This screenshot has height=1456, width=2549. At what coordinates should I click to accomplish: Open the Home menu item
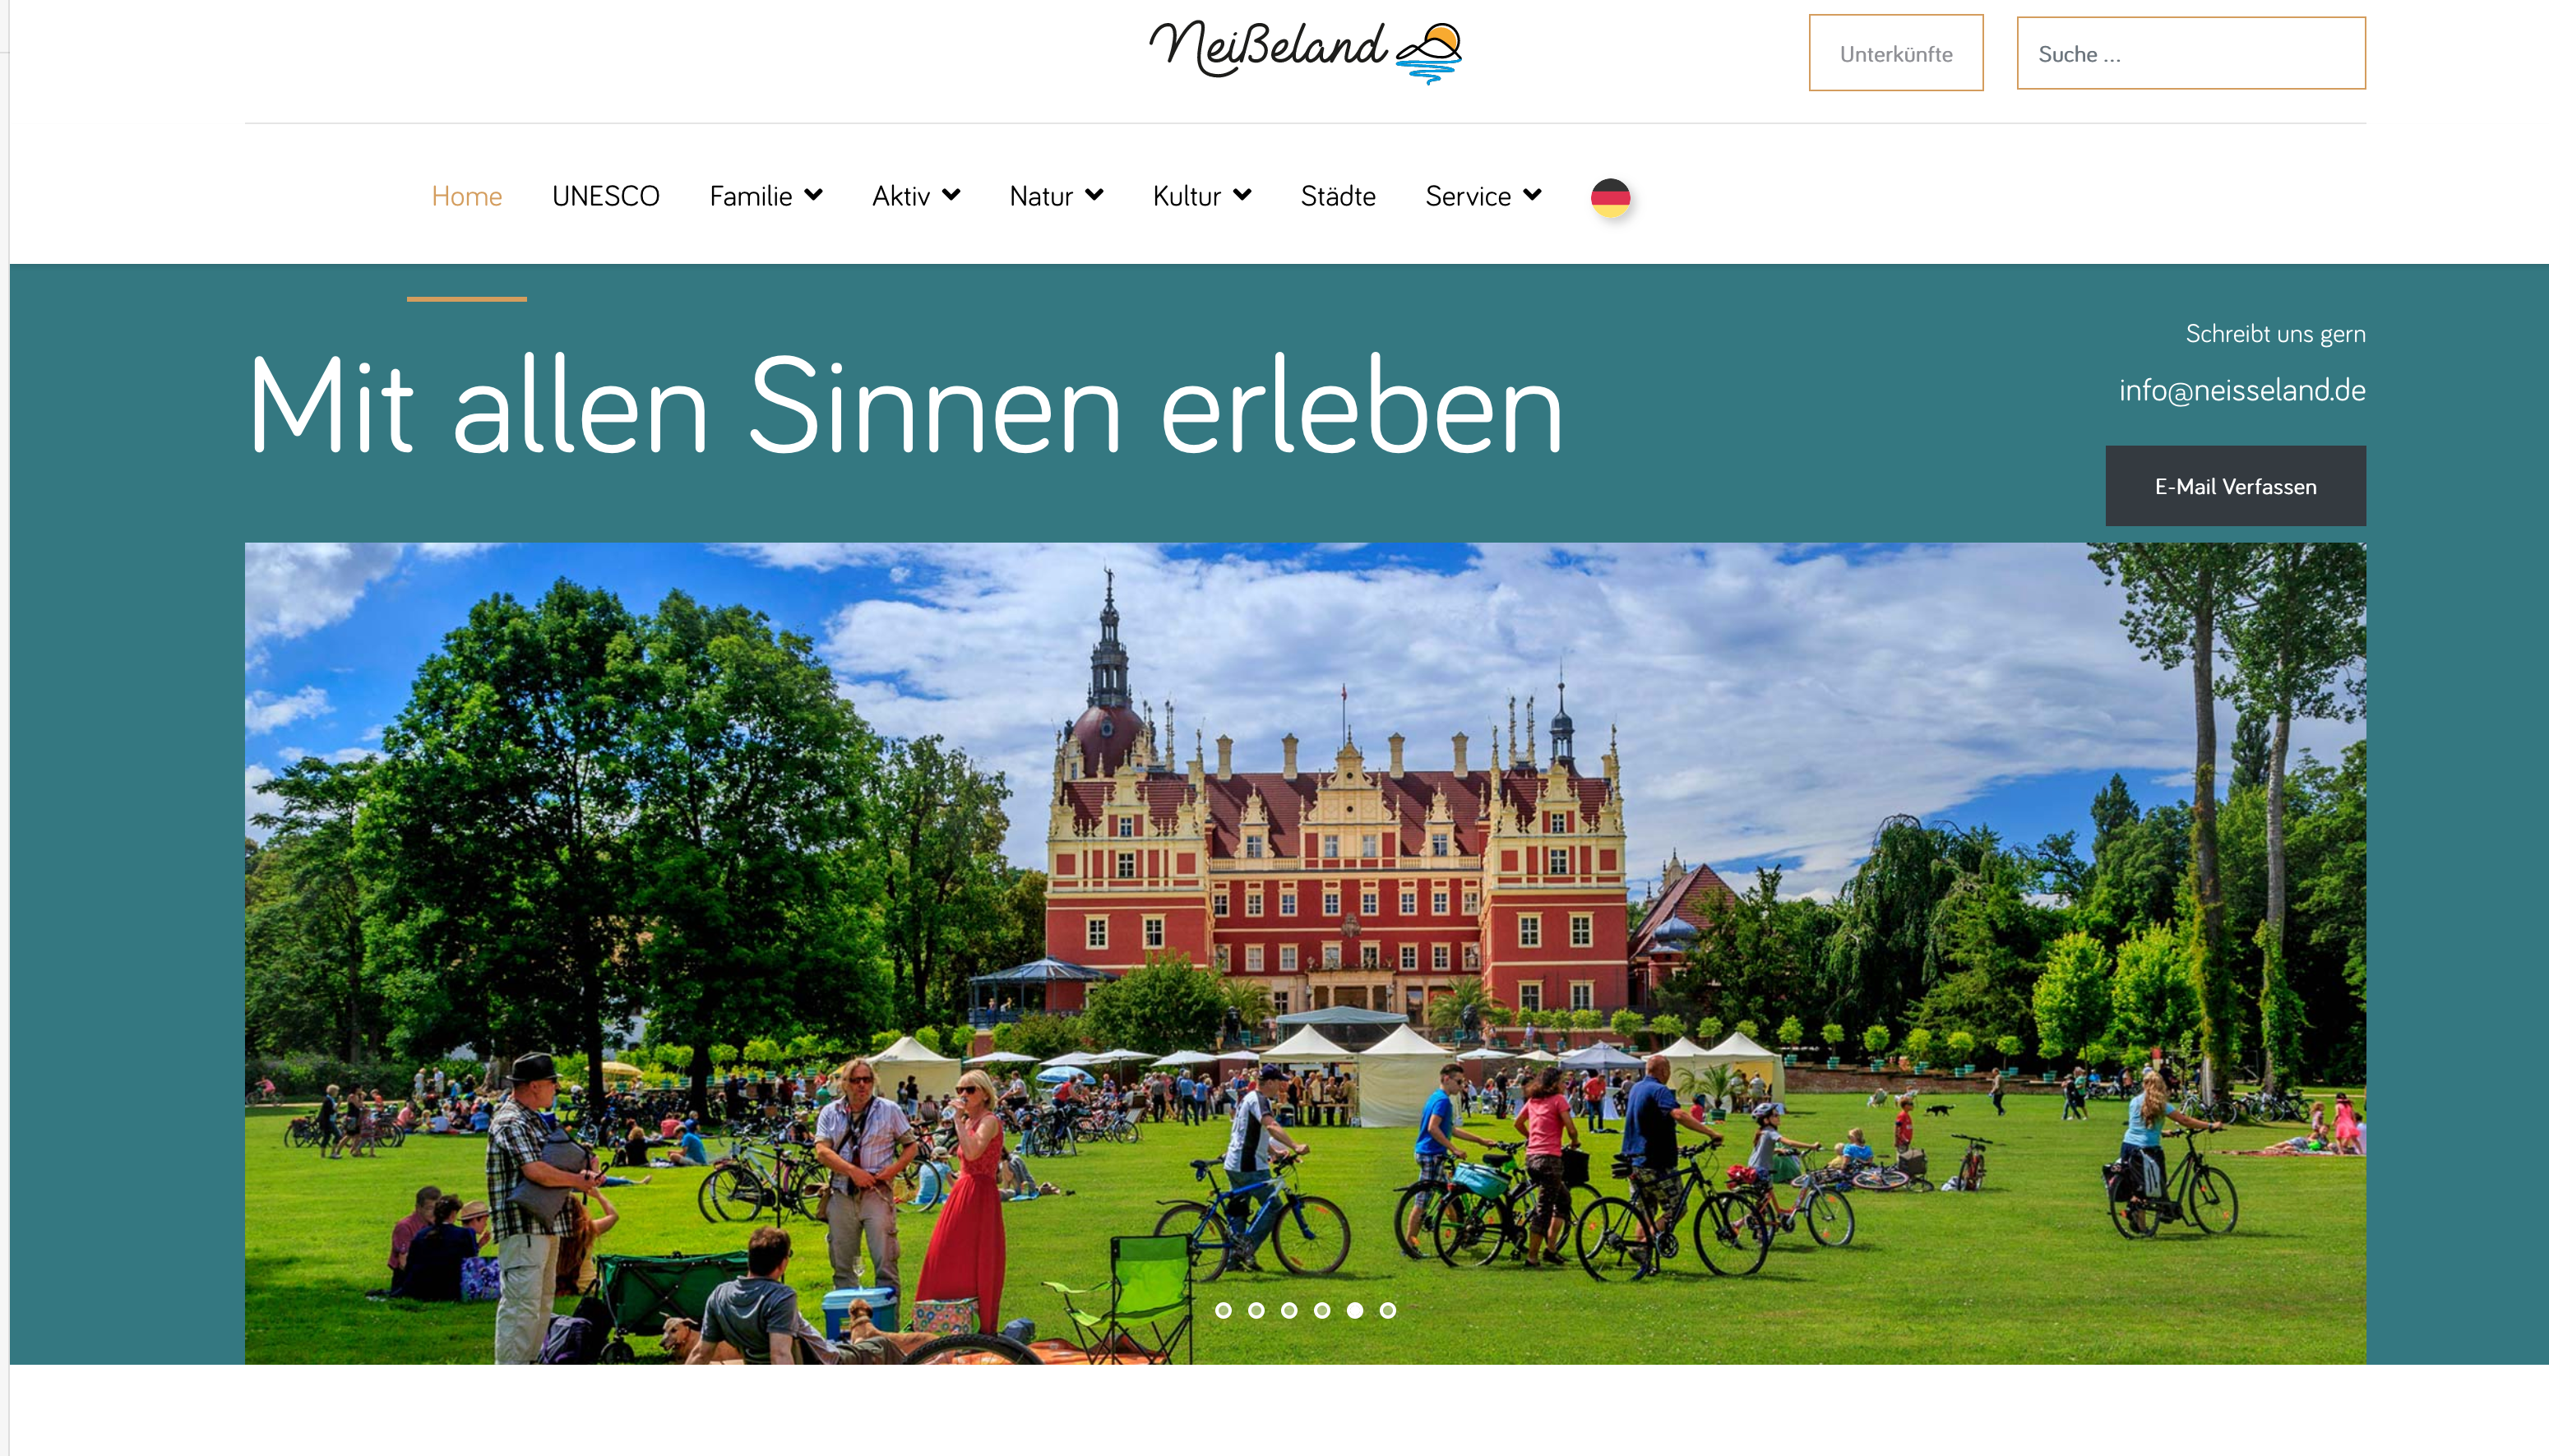[x=467, y=196]
